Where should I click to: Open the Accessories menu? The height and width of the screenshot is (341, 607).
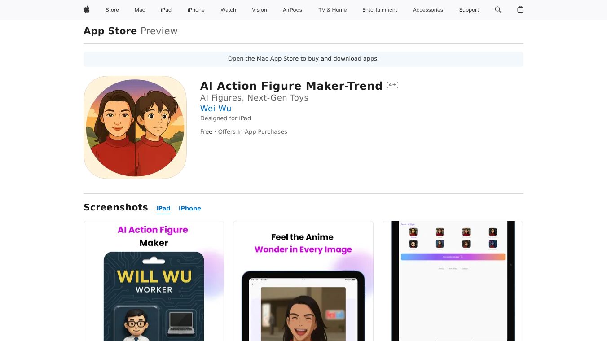428,10
